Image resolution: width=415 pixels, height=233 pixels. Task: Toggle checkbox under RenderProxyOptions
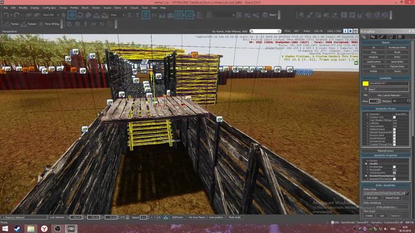coord(394,179)
